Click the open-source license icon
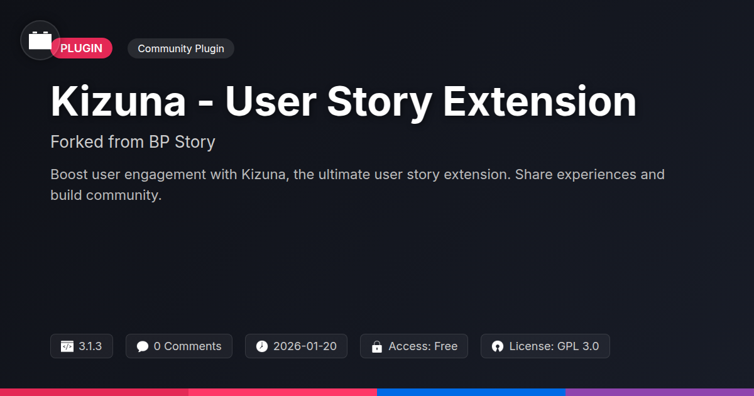The width and height of the screenshot is (754, 396). click(498, 346)
